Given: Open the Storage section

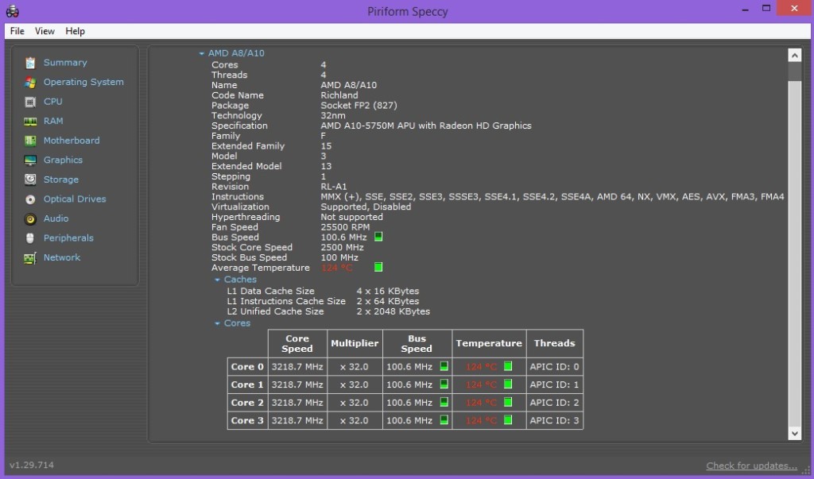Looking at the screenshot, I should [x=61, y=180].
